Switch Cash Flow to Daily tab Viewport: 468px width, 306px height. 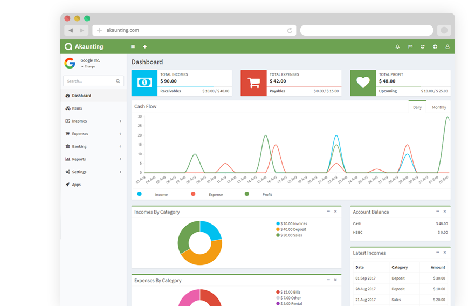pos(417,107)
